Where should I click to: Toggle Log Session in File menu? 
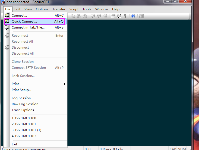click(x=35, y=98)
